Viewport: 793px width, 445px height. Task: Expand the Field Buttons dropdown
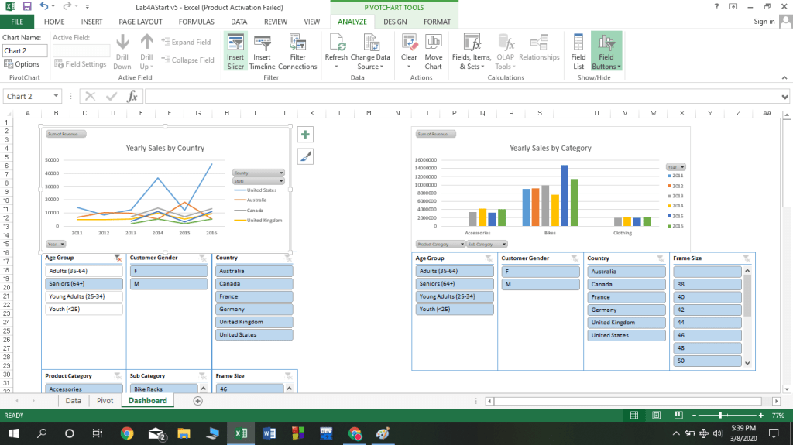pos(606,67)
